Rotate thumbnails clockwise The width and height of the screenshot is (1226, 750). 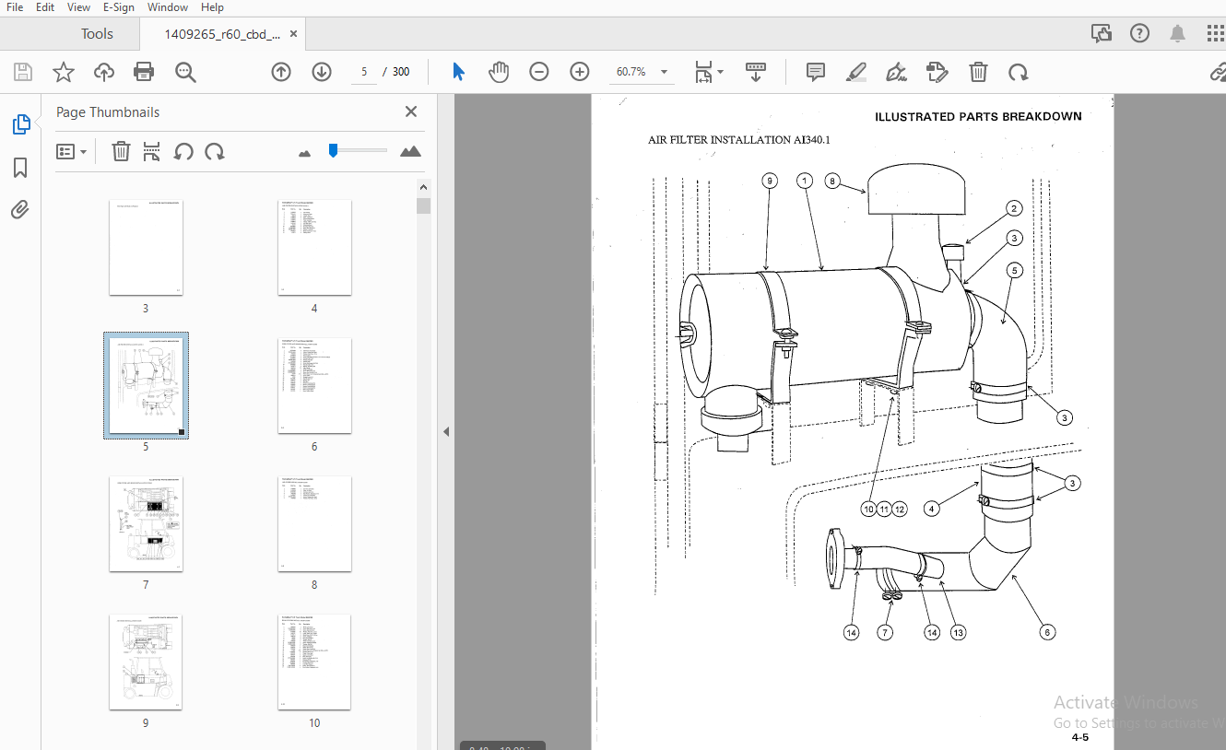pos(215,152)
